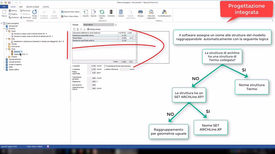This screenshot has width=275, height=154.
Task: Collapse the Porte folder
Action: coord(7,49)
